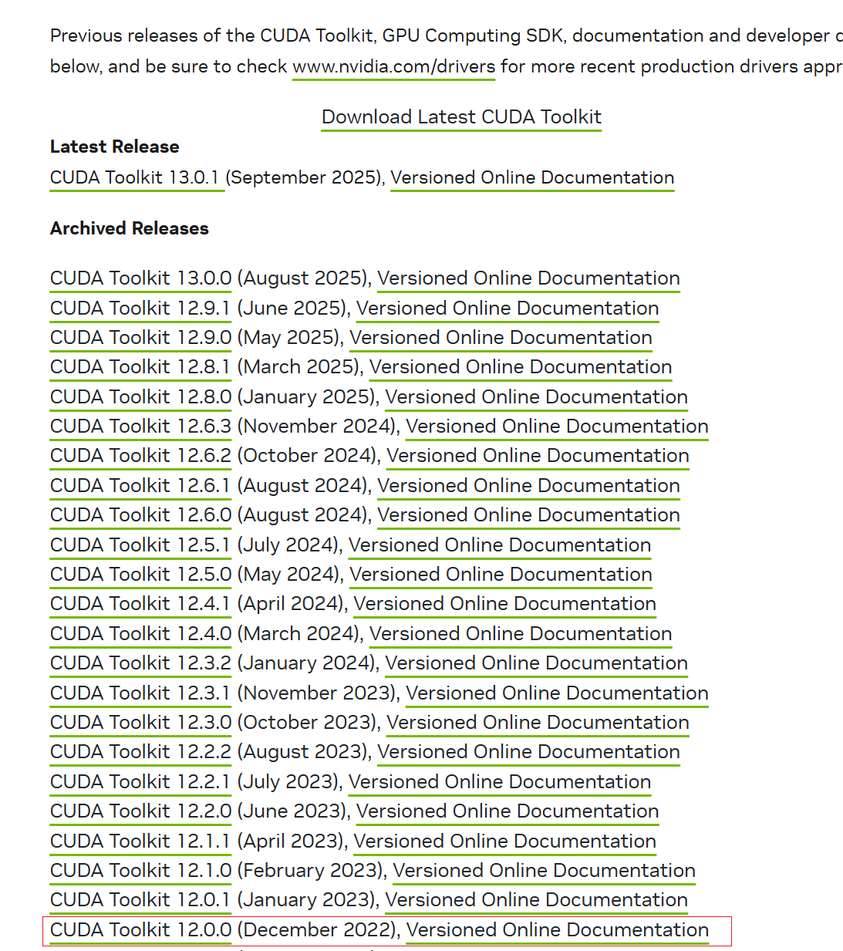Open Versioned Online Documentation for June 2023

pos(507,811)
